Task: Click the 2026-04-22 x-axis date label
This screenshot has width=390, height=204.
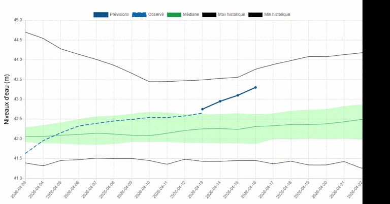Action: (356, 191)
